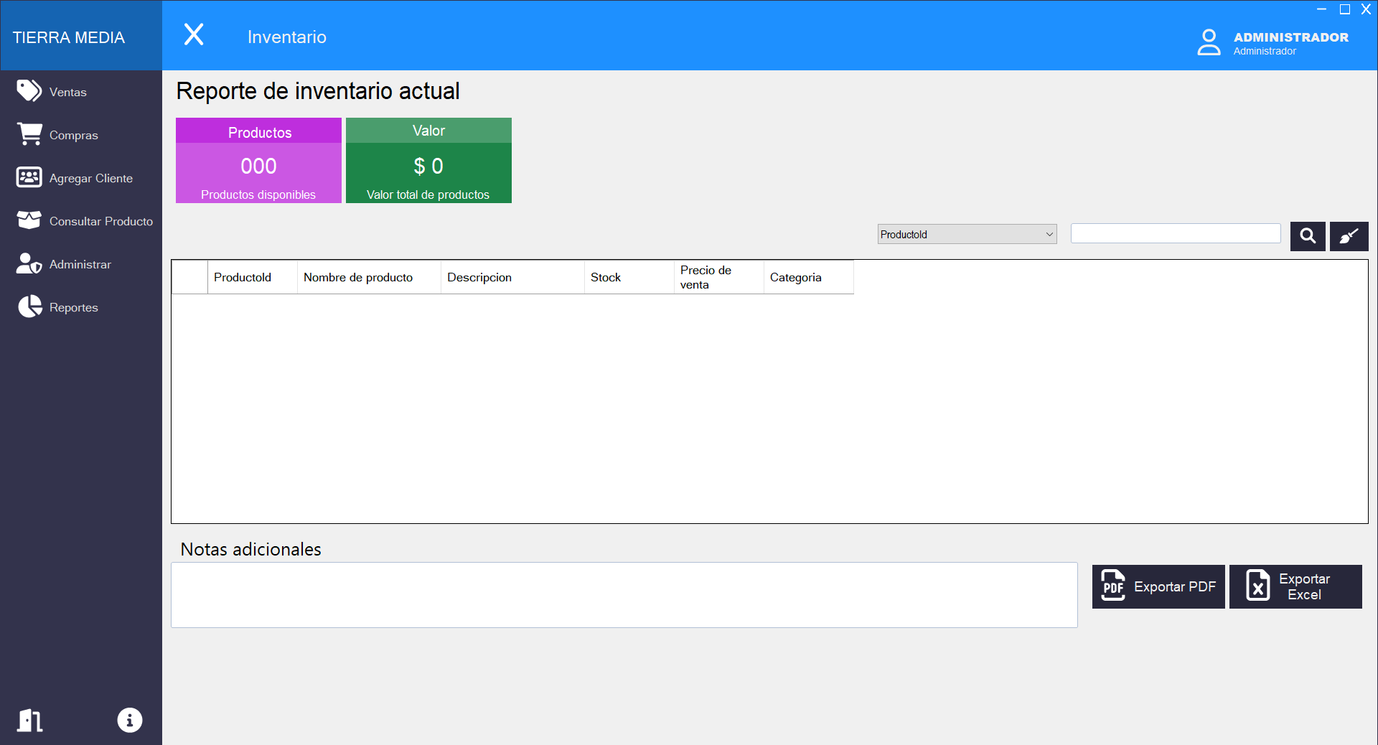This screenshot has height=745, width=1378.
Task: Click the Reportes pie chart icon
Action: [29, 306]
